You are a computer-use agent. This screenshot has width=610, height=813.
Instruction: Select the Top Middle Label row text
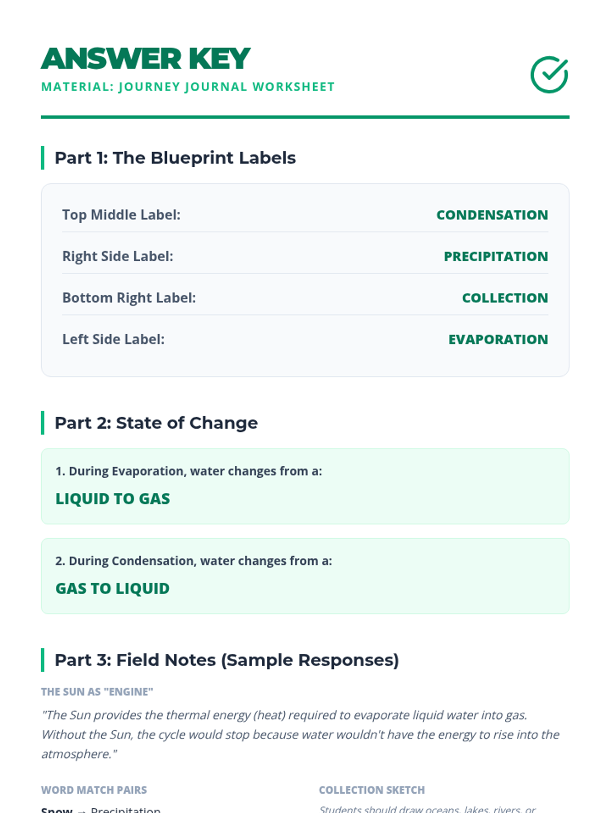[x=121, y=215]
